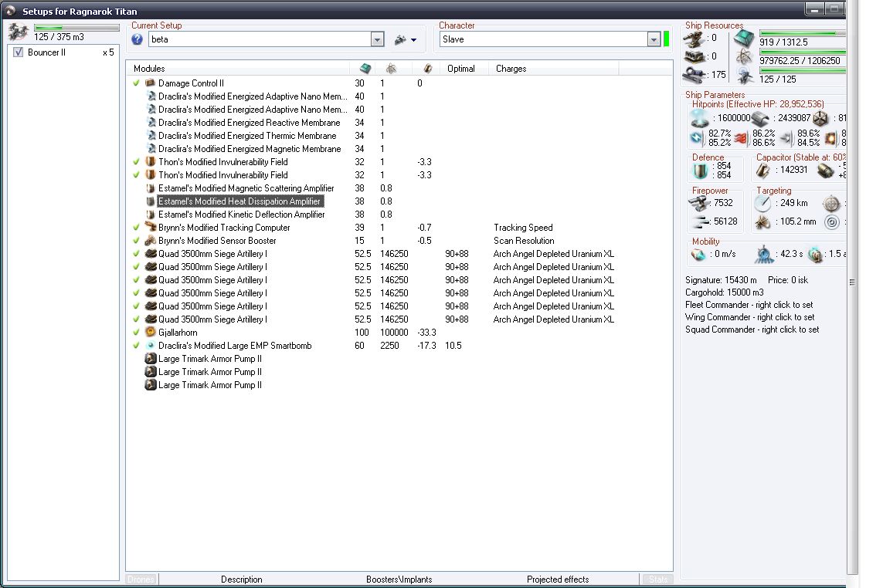Click the EM resistance lightning icon

(697, 138)
